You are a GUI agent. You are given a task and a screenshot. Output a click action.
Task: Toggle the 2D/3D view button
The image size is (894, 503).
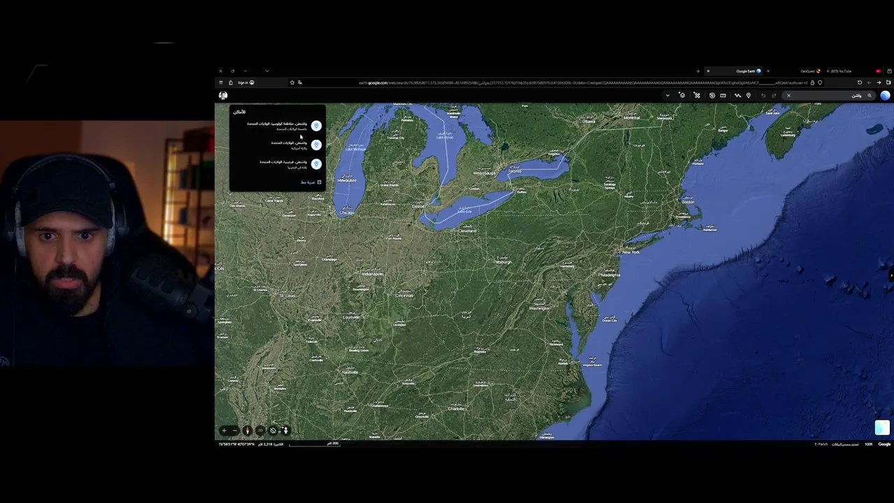coord(261,430)
